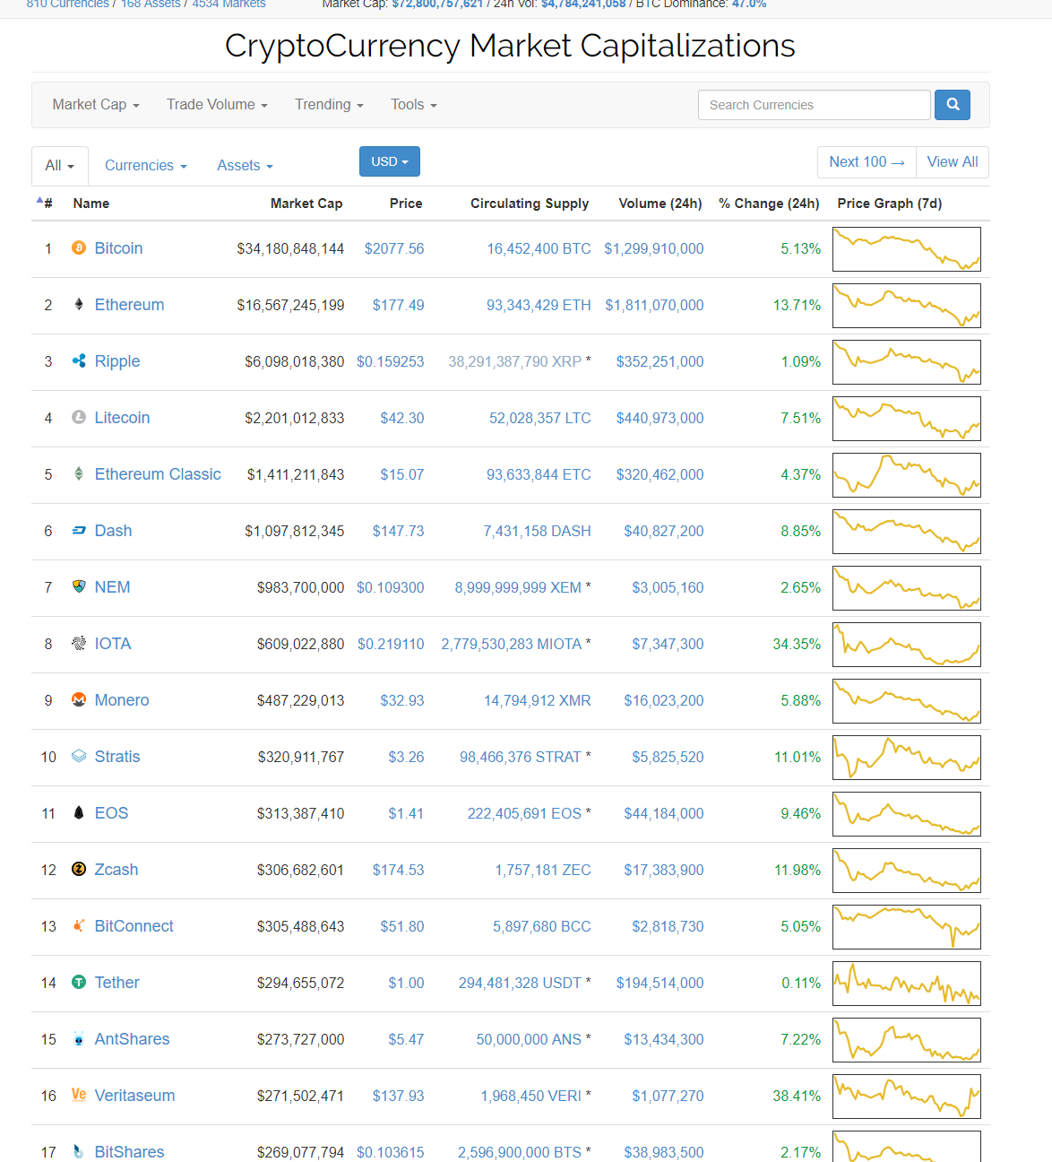Click the Veritaseum logo icon

click(79, 1095)
